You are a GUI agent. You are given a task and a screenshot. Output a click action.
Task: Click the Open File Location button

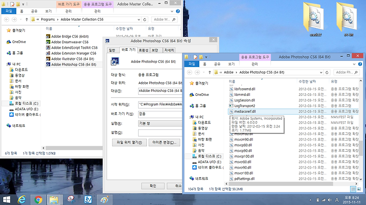point(130,143)
